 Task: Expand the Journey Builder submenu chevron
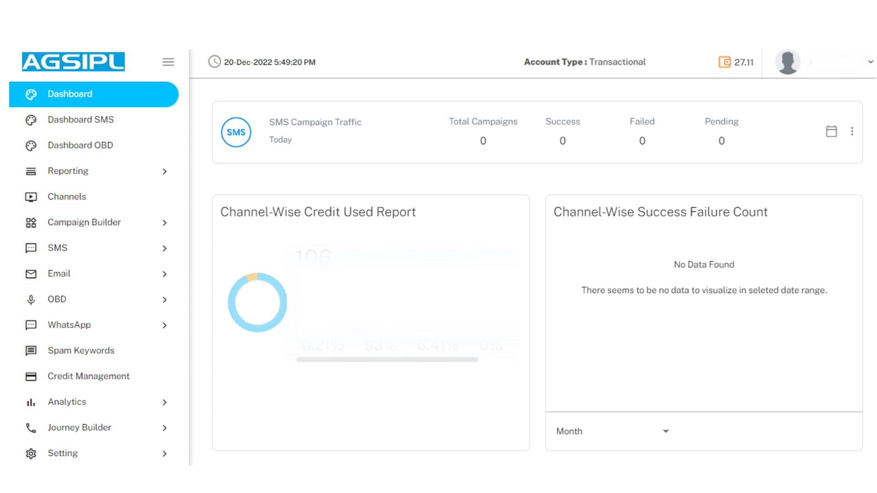[x=164, y=428]
